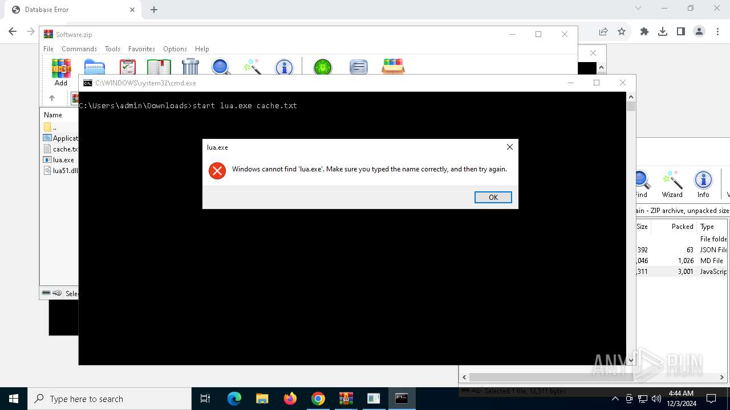
Task: Open the Commands menu in WinRAR
Action: coord(79,49)
